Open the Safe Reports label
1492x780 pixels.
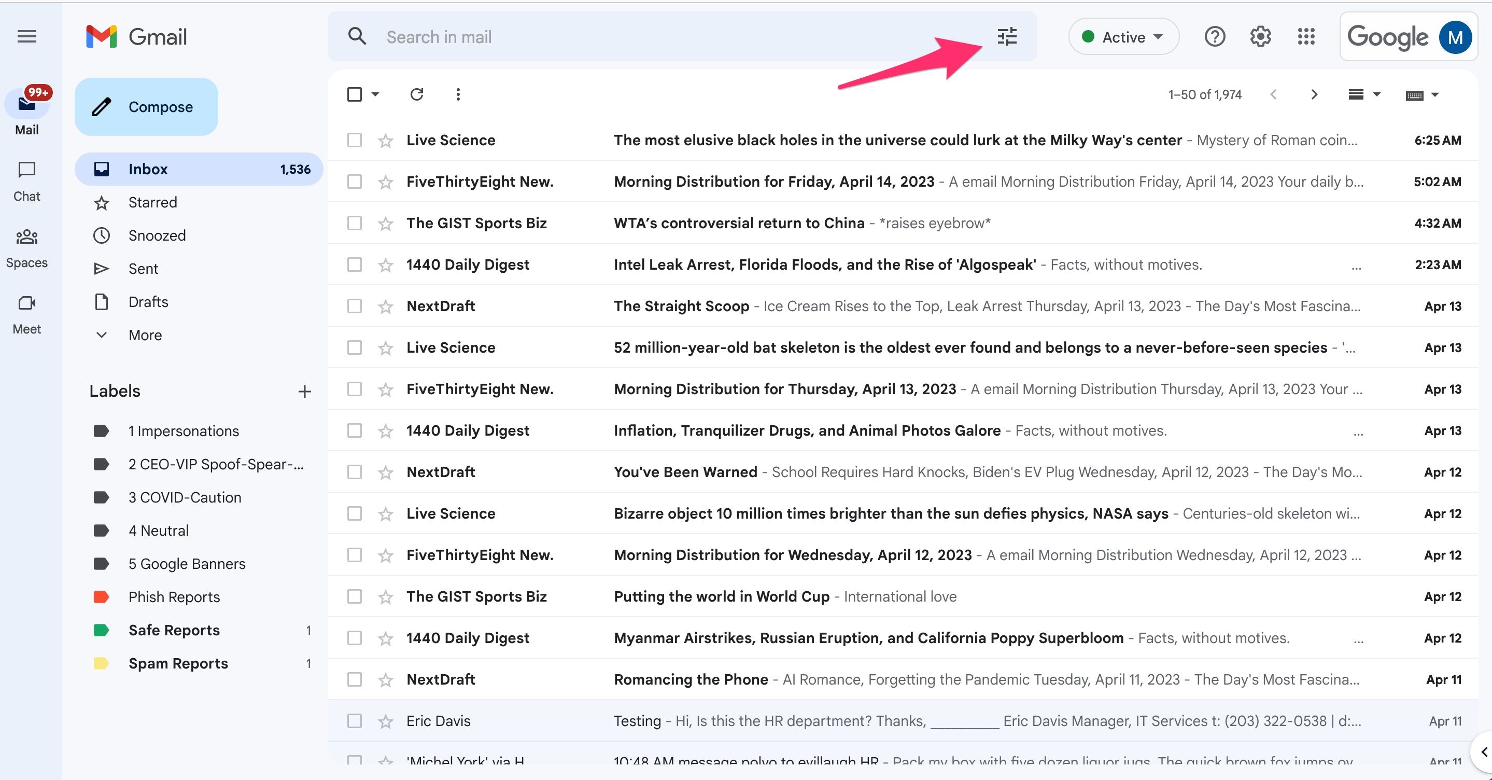(x=199, y=630)
